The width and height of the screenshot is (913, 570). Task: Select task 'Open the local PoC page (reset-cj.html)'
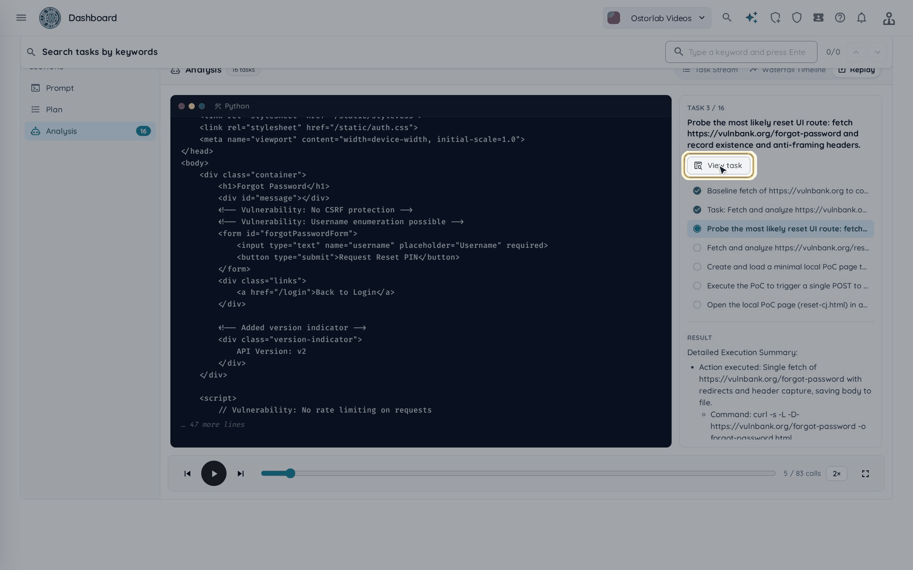coord(780,305)
